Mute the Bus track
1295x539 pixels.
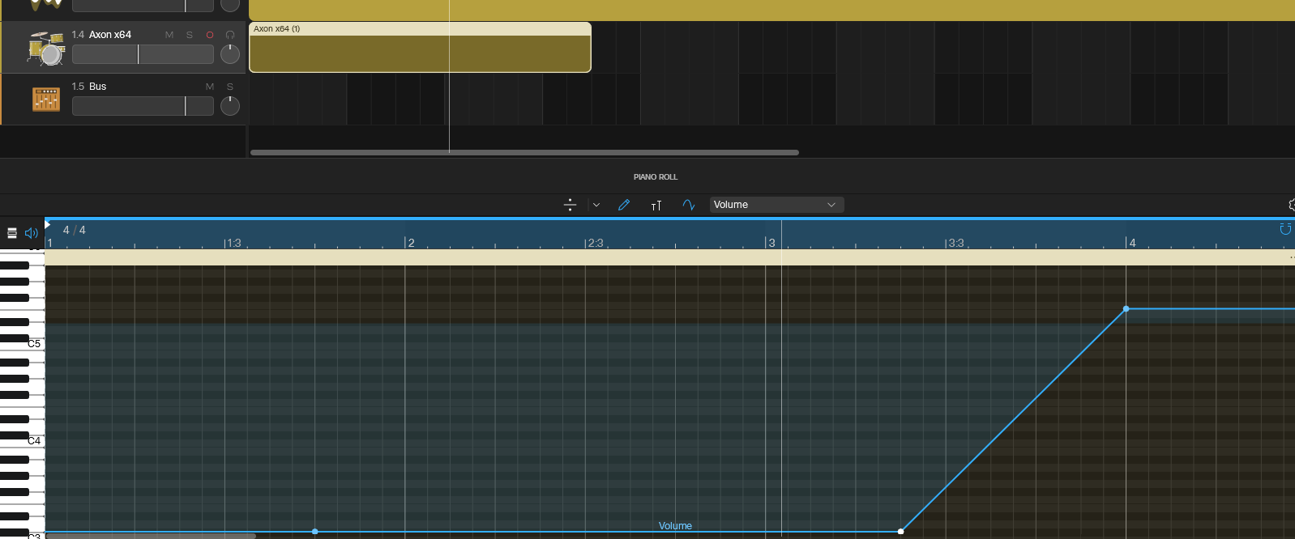210,87
